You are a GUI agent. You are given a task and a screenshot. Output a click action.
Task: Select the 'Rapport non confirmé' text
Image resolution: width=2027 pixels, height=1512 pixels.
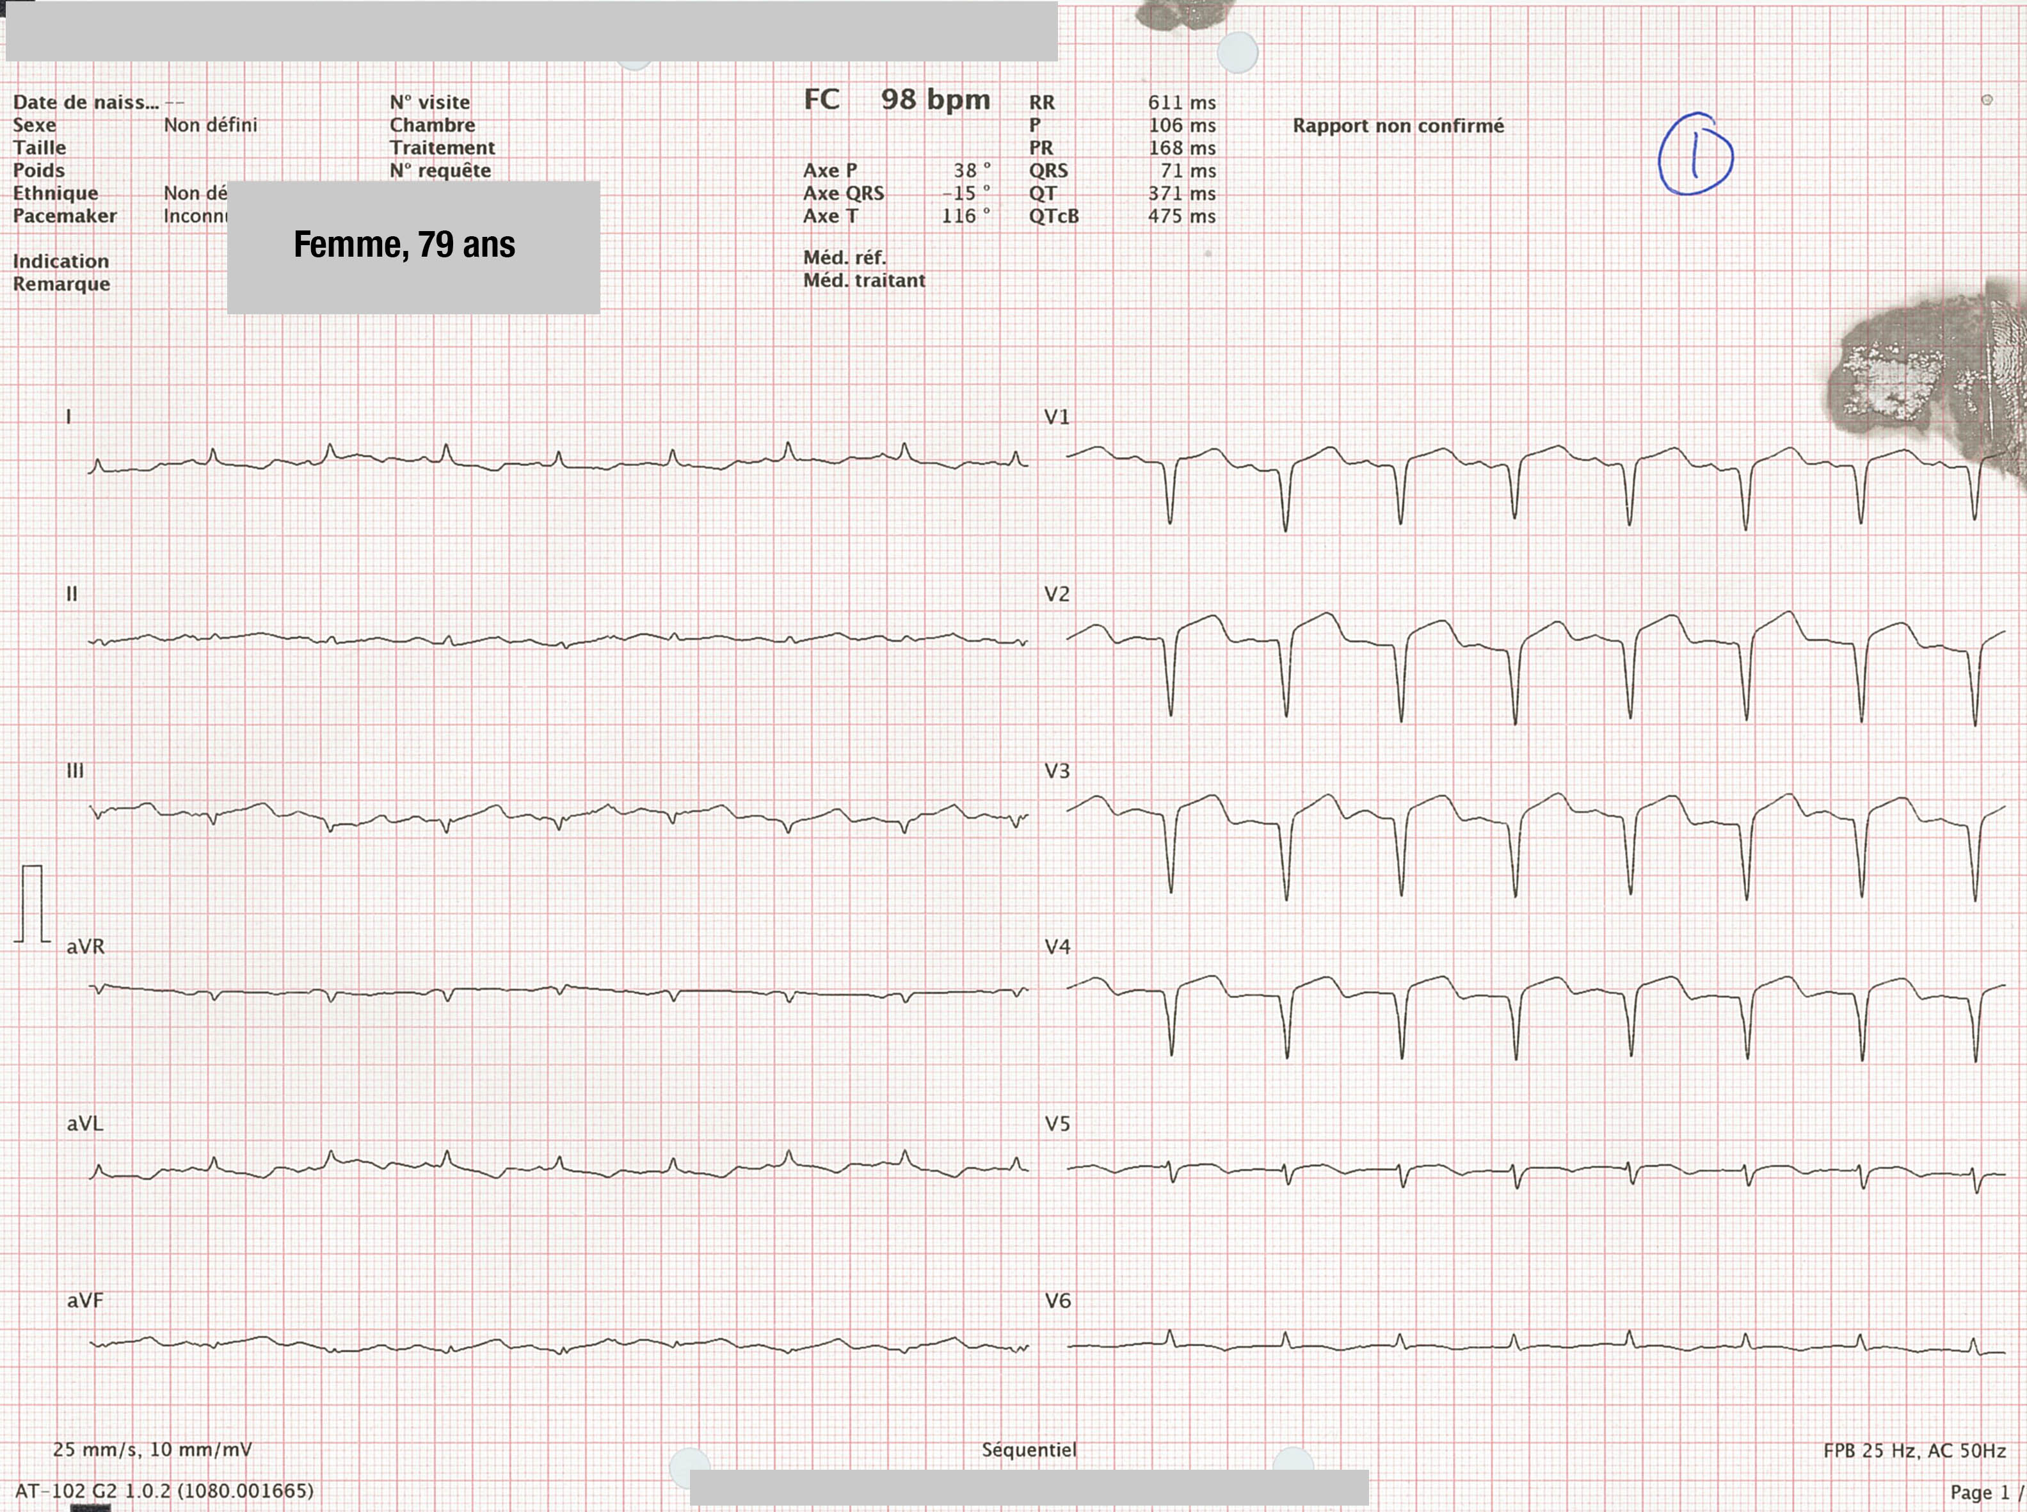(1398, 126)
